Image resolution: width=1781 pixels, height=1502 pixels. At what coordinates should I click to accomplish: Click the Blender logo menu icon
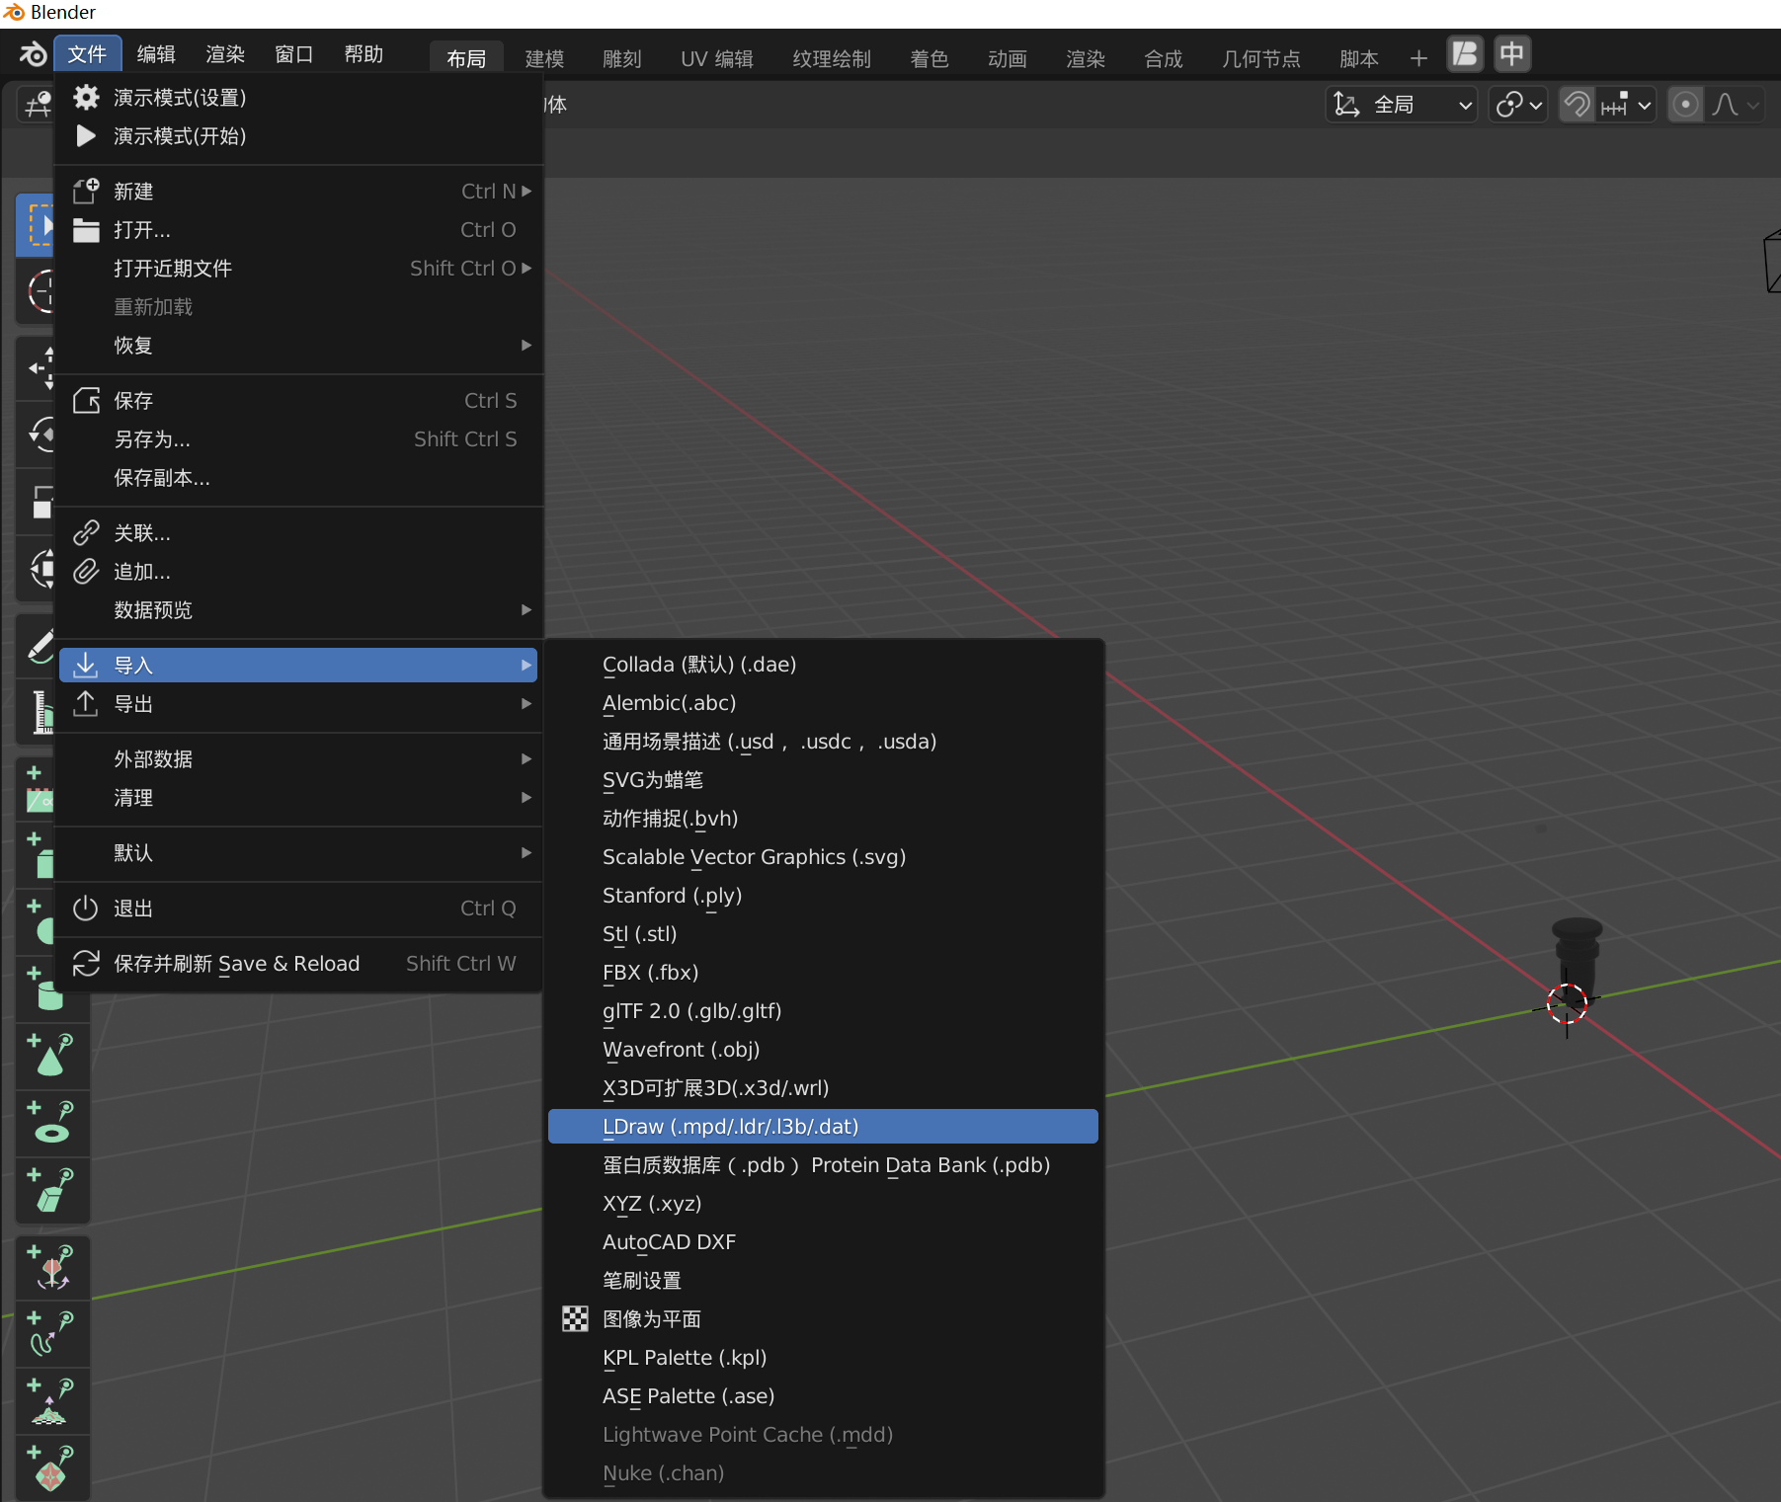click(x=33, y=54)
